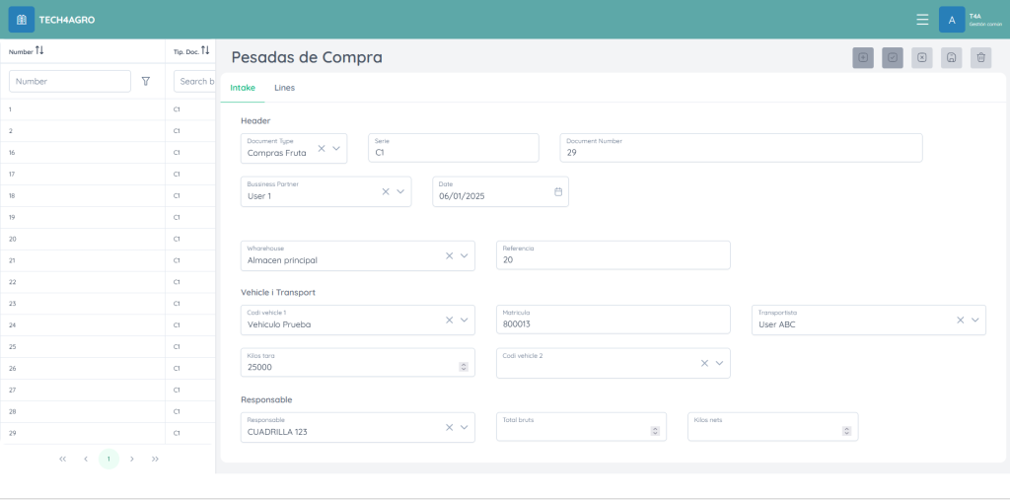Clear the Document Type selection
This screenshot has height=500, width=1010.
[x=321, y=148]
